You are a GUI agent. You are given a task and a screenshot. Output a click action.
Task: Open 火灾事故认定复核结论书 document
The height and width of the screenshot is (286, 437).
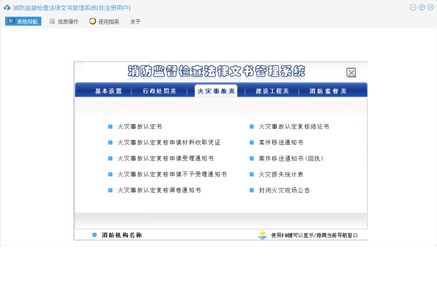(294, 127)
